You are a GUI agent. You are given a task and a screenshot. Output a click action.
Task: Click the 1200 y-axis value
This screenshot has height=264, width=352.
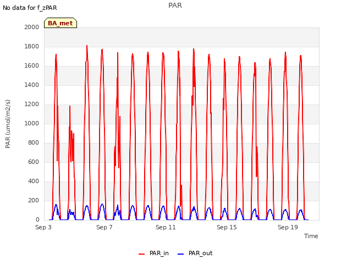coord(32,104)
